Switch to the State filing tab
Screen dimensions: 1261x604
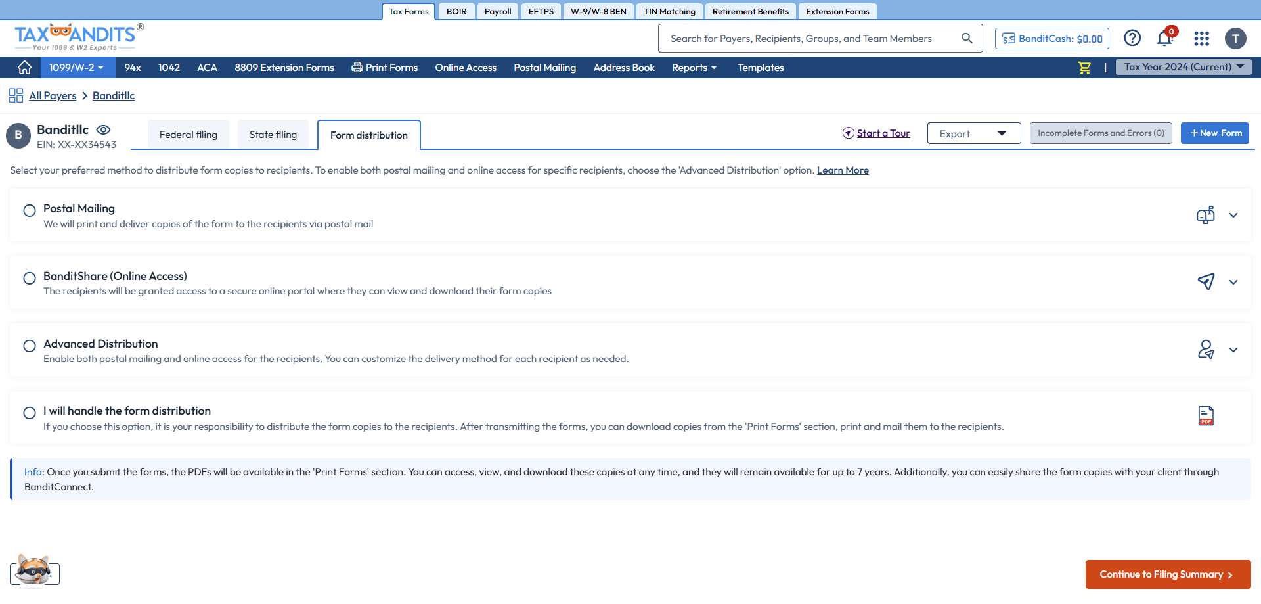[x=273, y=135]
